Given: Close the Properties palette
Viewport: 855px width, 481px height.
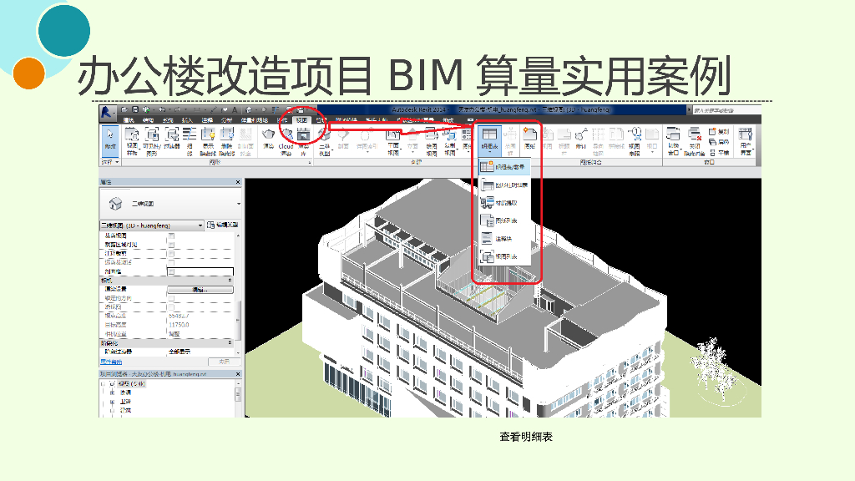Looking at the screenshot, I should pos(238,182).
